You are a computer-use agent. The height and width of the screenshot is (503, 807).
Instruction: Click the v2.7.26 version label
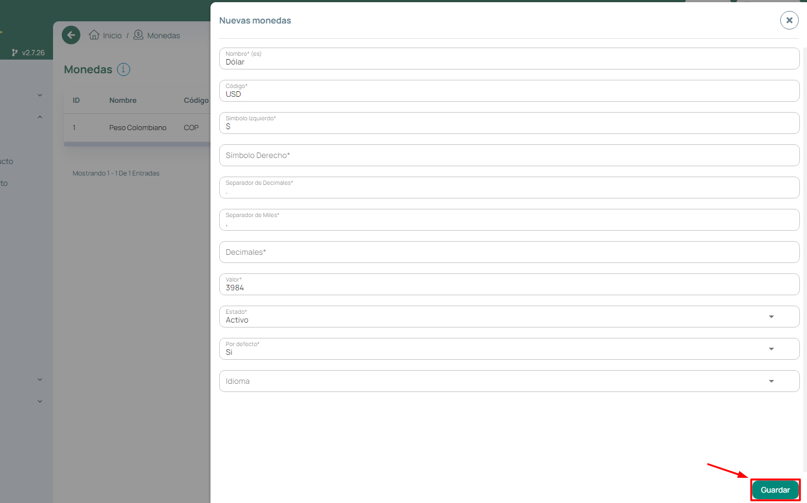click(33, 52)
